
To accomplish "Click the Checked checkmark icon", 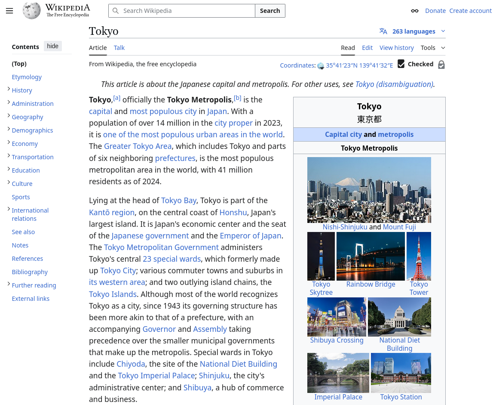I will coord(401,64).
